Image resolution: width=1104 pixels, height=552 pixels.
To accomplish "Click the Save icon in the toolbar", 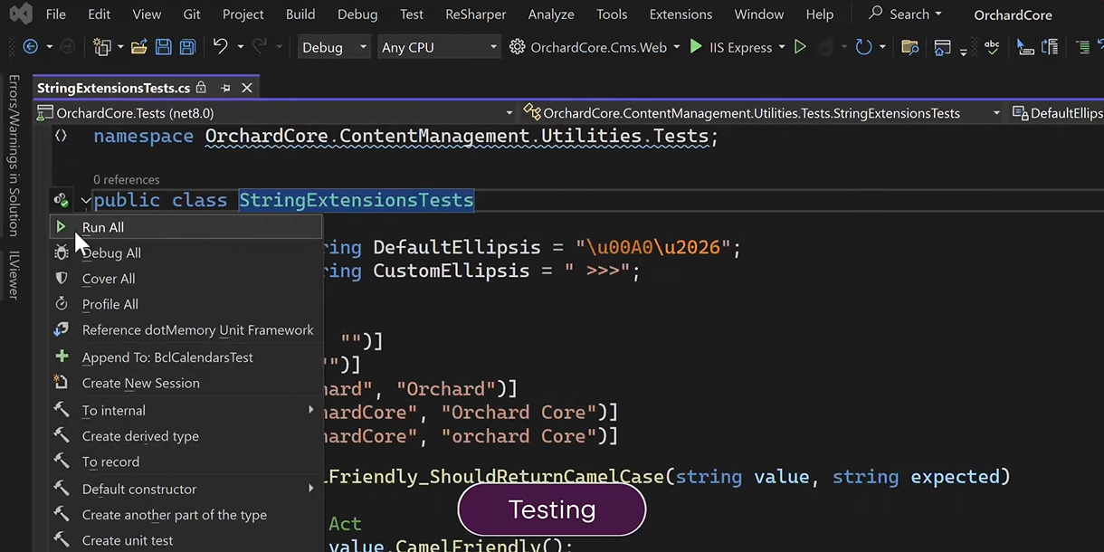I will [164, 47].
